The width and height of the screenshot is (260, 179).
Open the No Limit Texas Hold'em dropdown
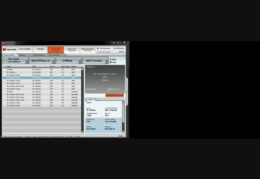click(16, 60)
